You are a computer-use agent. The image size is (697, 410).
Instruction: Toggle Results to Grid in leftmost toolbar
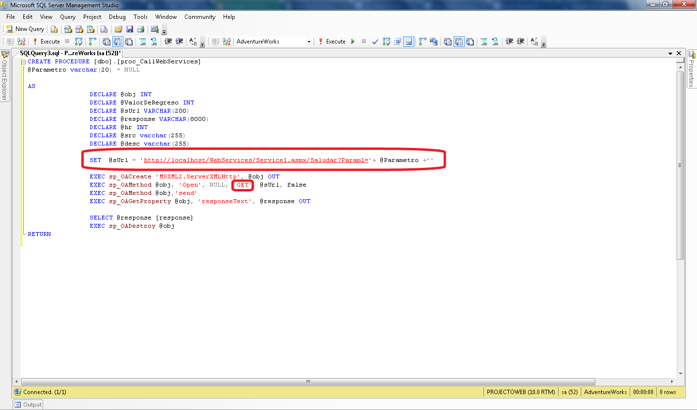[118, 42]
